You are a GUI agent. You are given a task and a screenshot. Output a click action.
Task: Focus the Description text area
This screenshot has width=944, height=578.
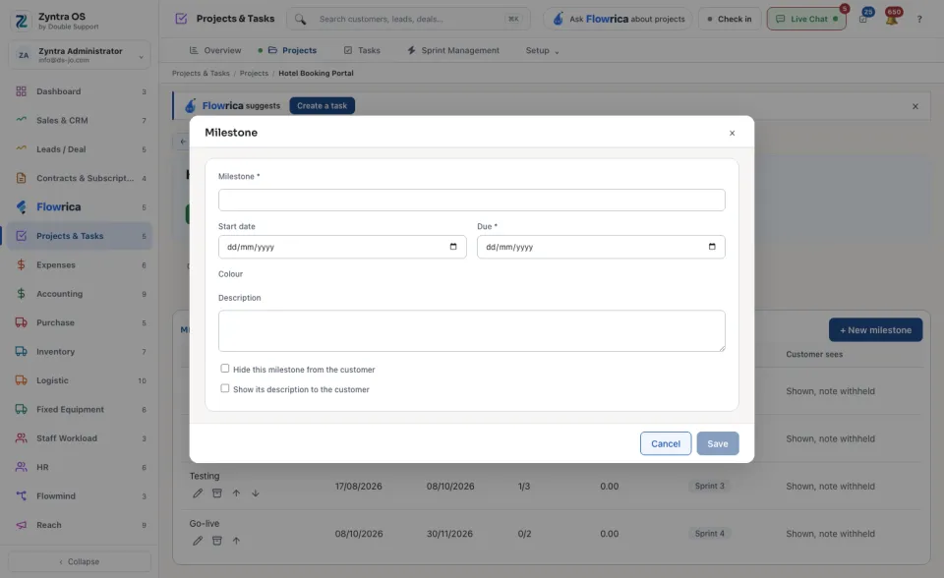click(x=471, y=330)
